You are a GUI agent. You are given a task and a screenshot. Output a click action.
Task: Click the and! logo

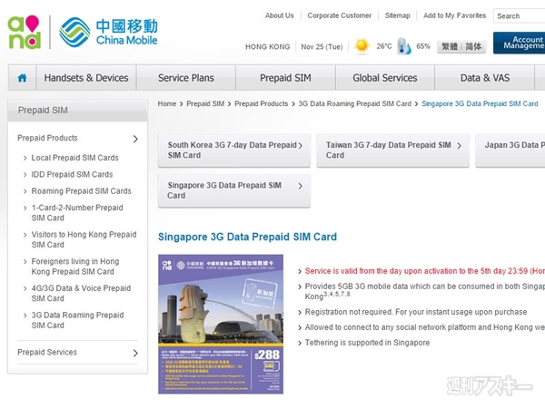click(24, 32)
